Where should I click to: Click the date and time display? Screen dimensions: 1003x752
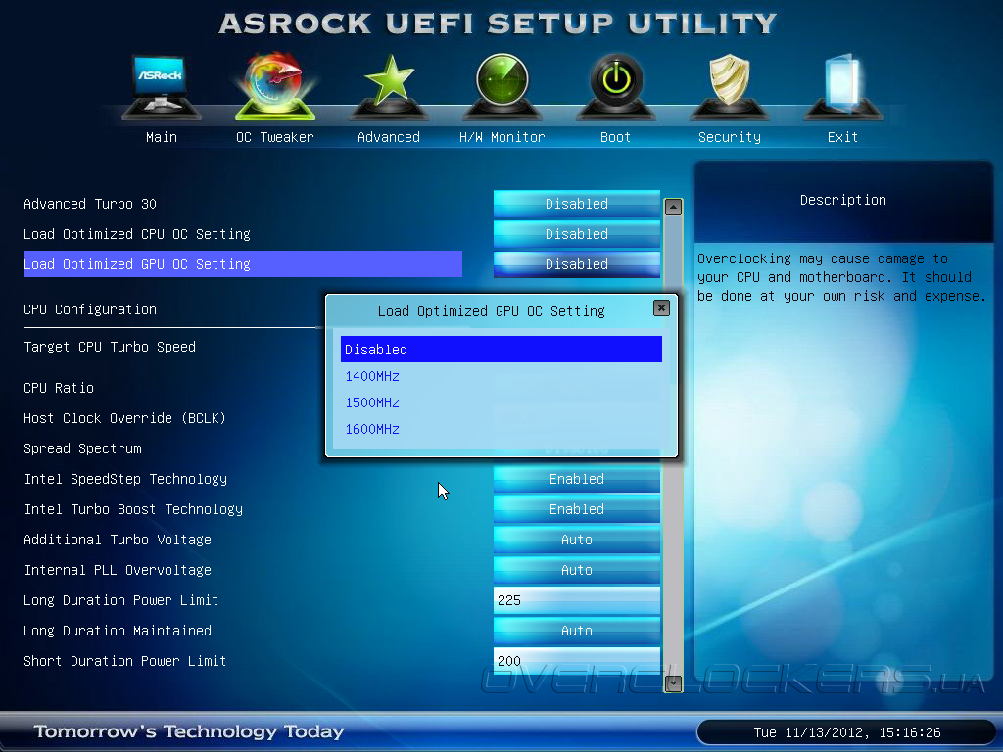click(x=847, y=732)
